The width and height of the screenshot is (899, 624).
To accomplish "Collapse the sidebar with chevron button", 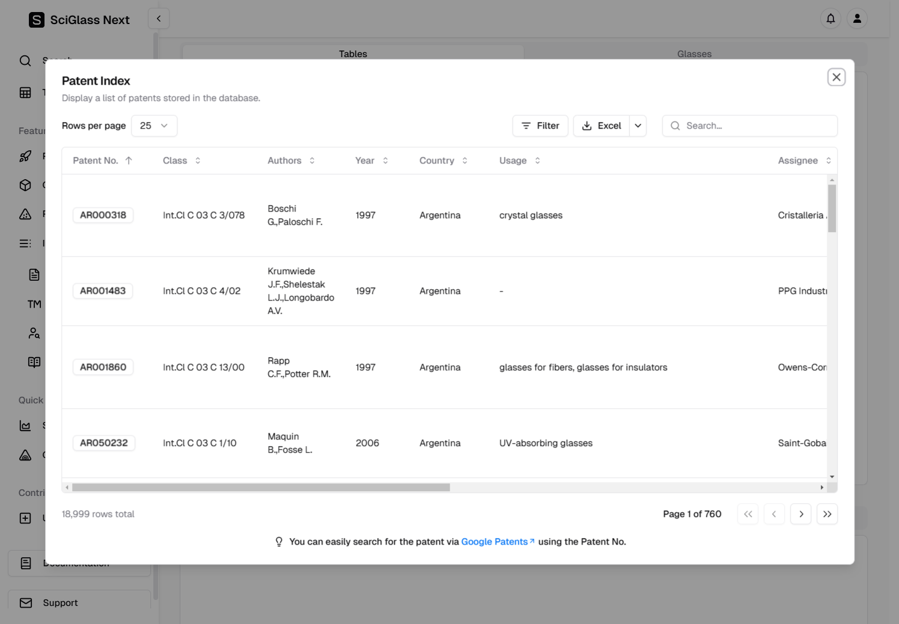I will 159,19.
